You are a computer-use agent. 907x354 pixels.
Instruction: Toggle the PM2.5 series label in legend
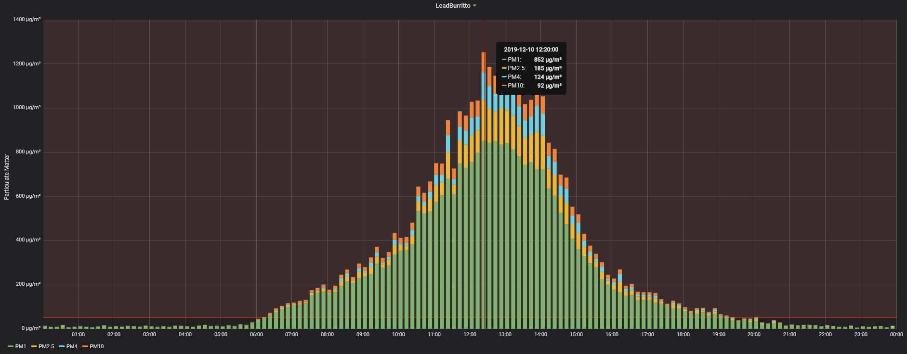[x=46, y=346]
